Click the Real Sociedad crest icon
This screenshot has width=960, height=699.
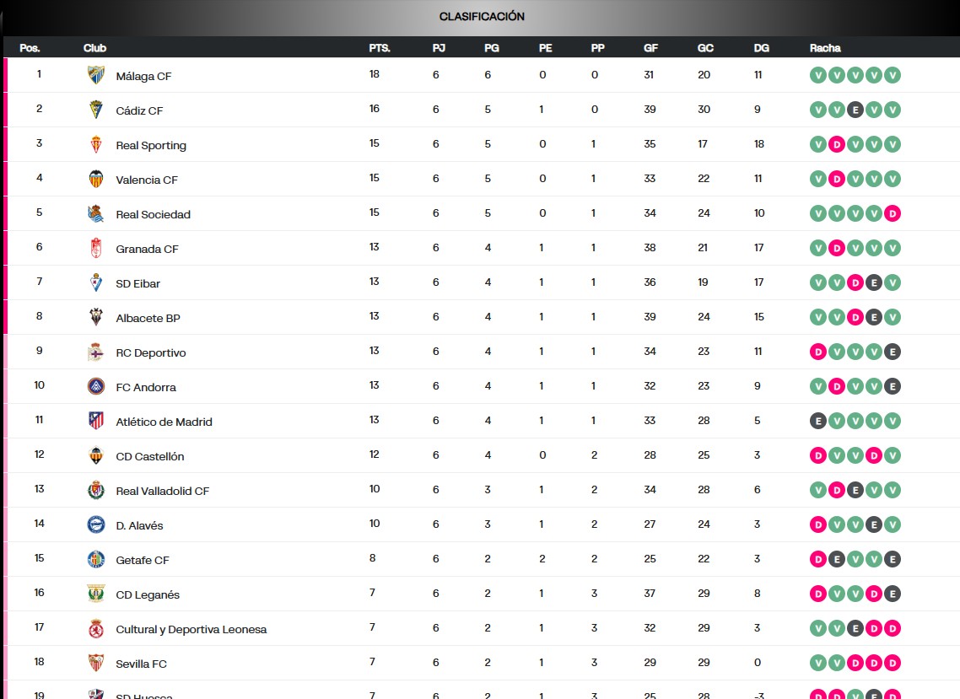click(96, 213)
